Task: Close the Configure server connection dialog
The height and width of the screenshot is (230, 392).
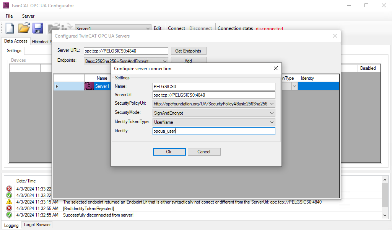Action: [275, 68]
